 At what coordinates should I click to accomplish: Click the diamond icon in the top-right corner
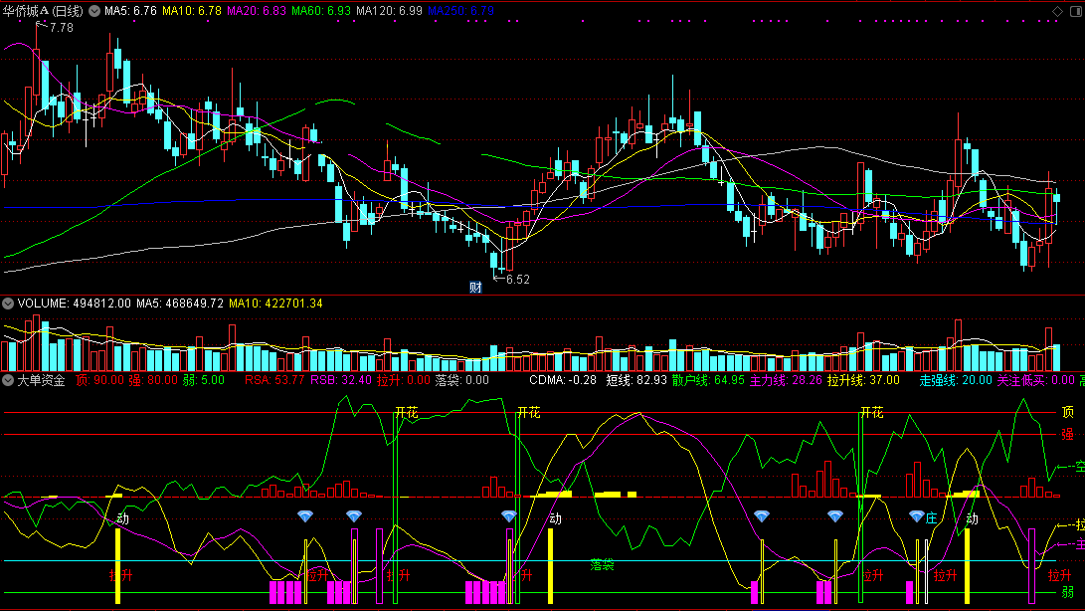(1057, 11)
